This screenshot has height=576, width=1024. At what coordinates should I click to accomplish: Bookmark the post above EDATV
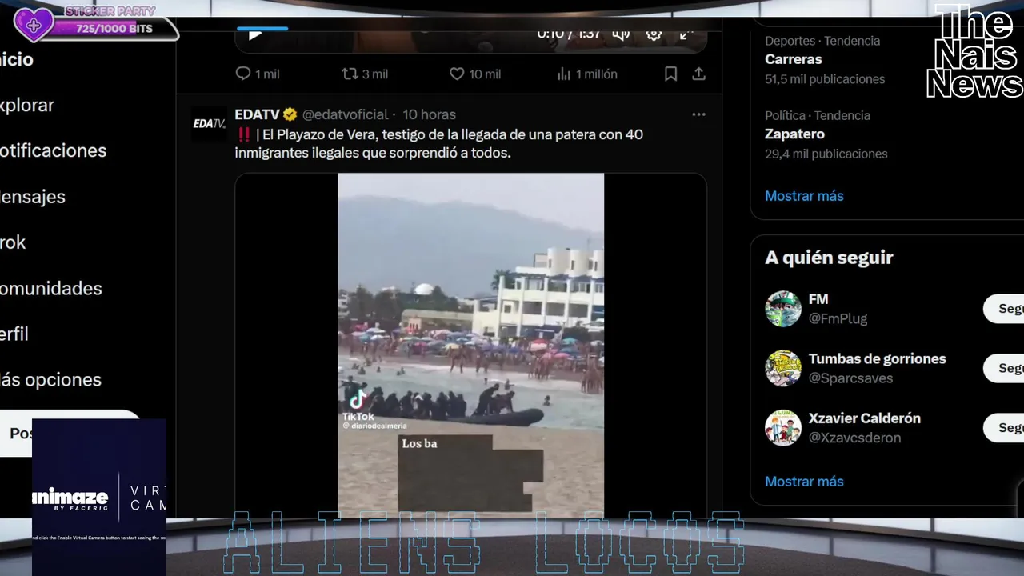pyautogui.click(x=670, y=74)
